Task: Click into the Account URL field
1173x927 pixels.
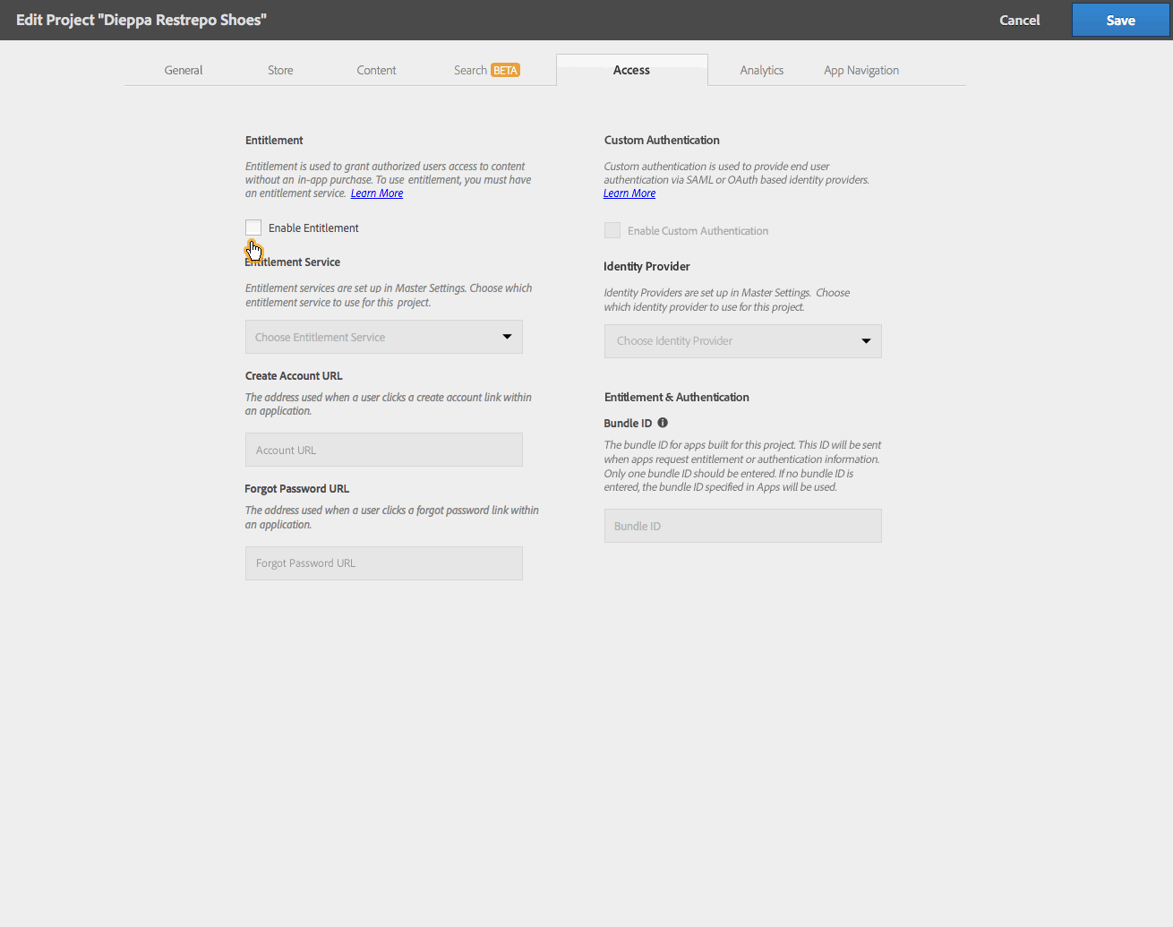Action: coord(384,450)
